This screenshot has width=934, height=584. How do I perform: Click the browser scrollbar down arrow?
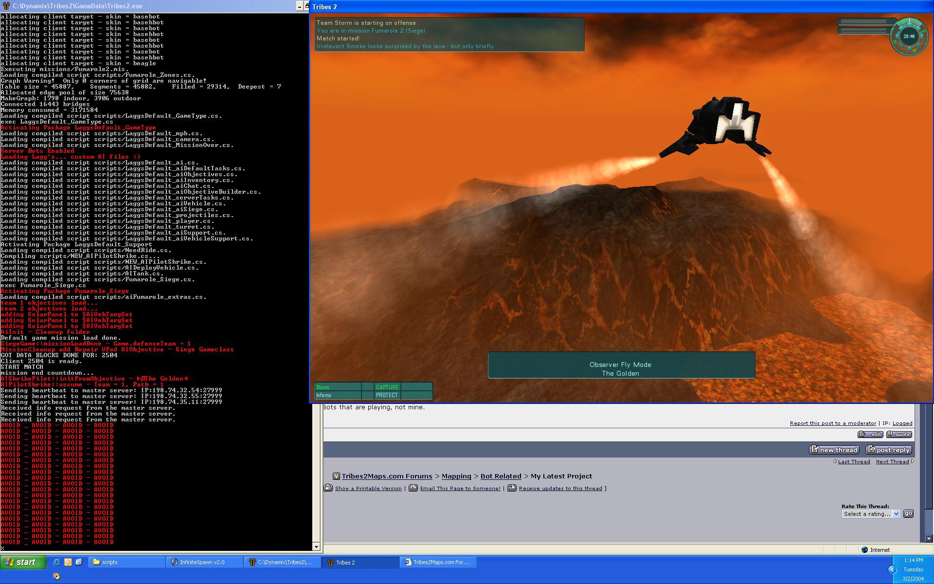coord(929,538)
